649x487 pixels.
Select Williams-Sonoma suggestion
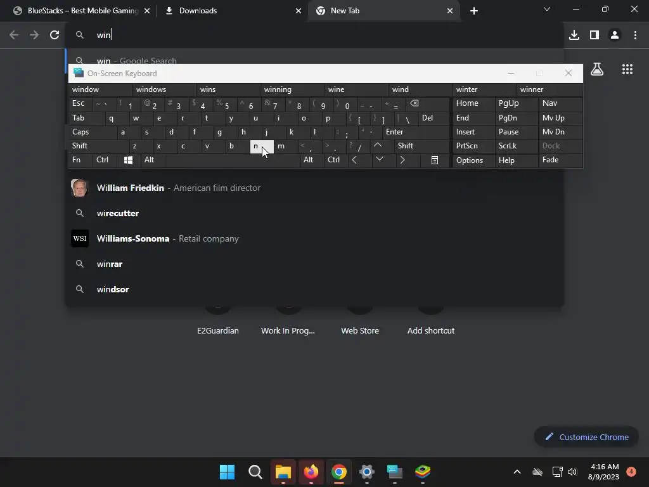click(314, 238)
